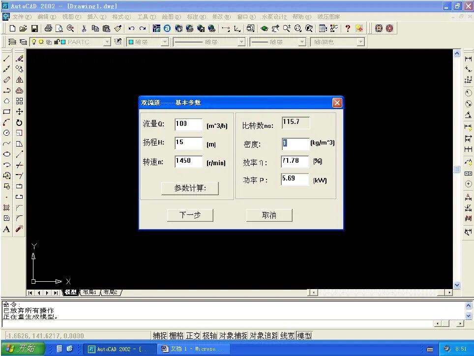Toggle 栅格 grid mode in status bar
474x356 pixels.
click(176, 335)
